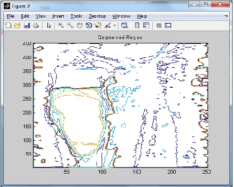The height and width of the screenshot is (187, 234).
Task: Click the New Figure toolbar icon
Action: click(x=8, y=25)
